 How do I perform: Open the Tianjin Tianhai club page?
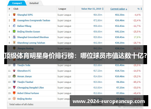[x=25, y=82]
